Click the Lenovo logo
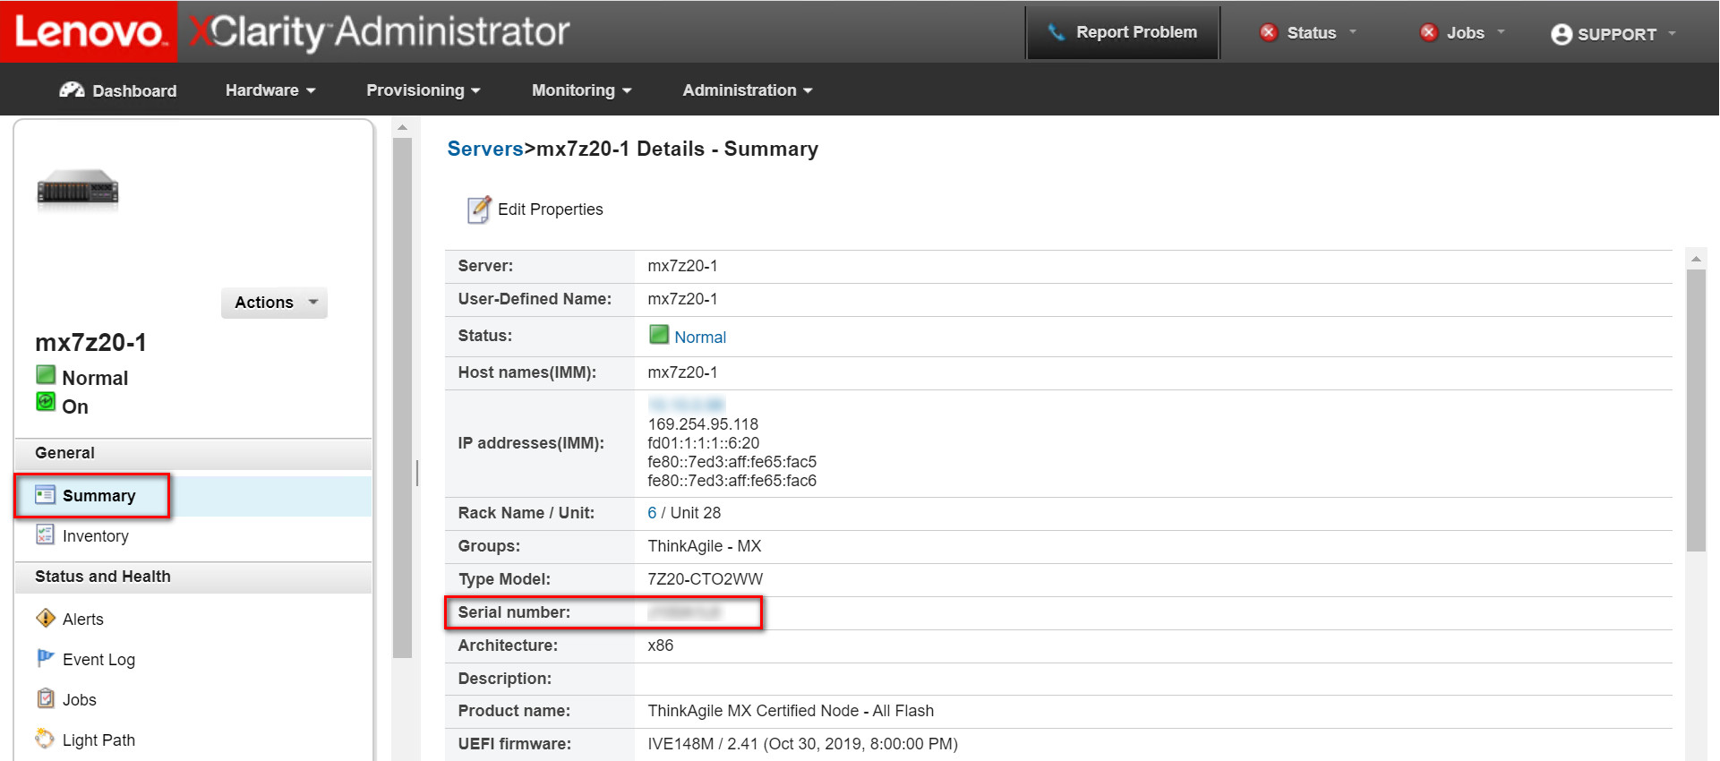The height and width of the screenshot is (761, 1720). pyautogui.click(x=89, y=31)
